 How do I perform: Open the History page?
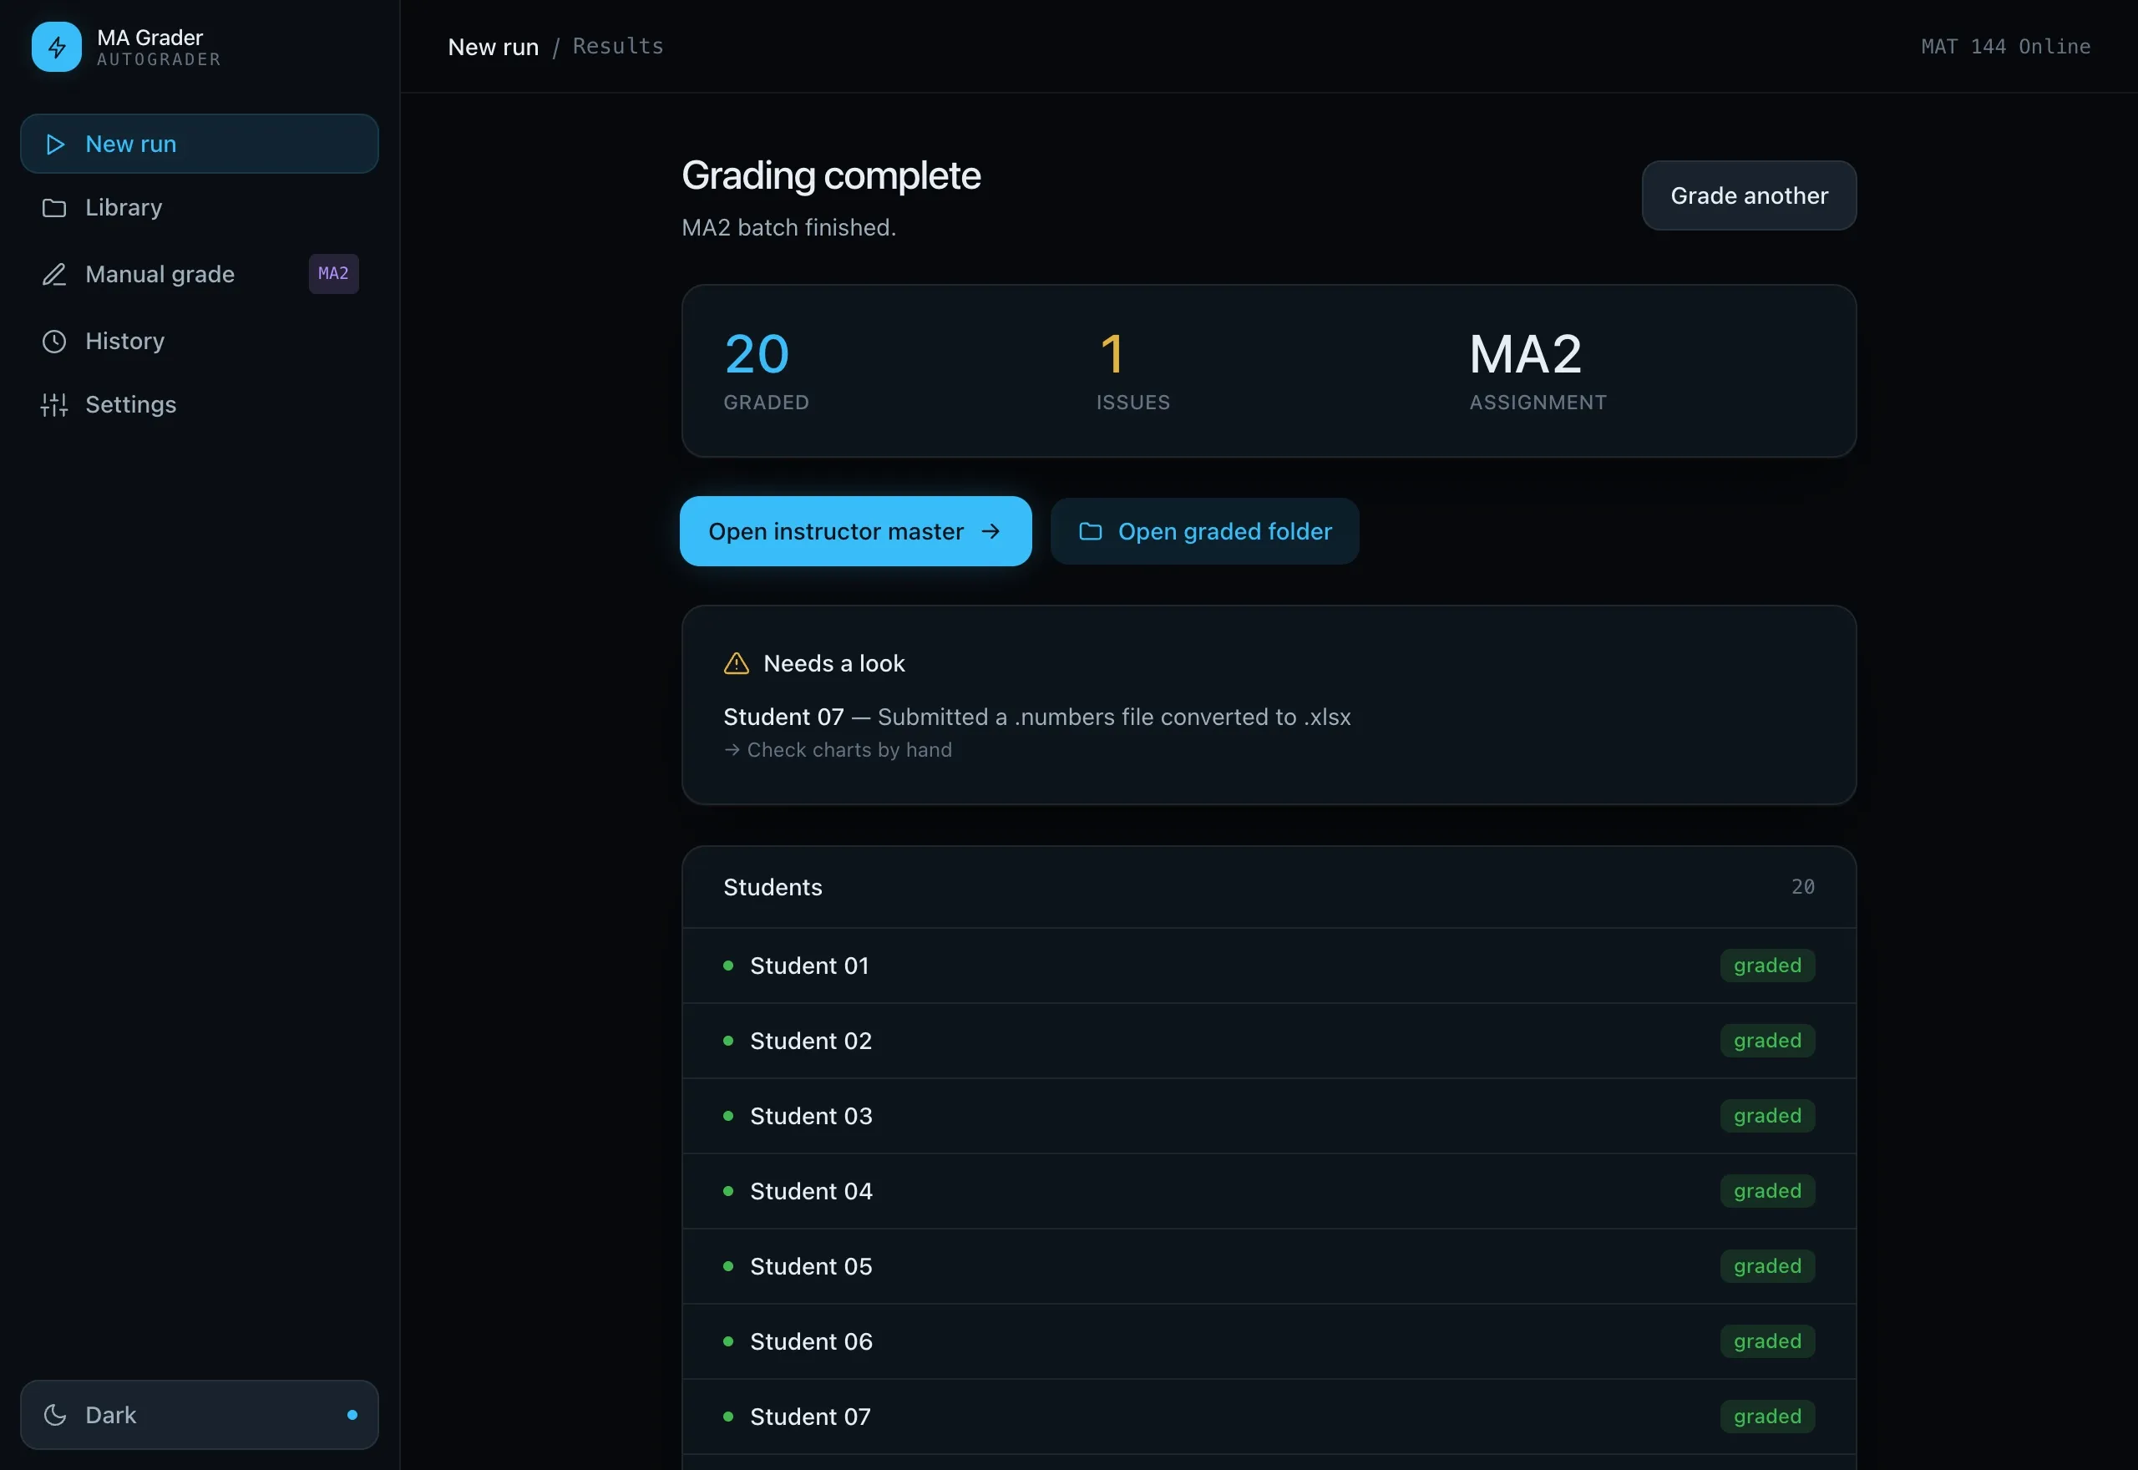(199, 342)
